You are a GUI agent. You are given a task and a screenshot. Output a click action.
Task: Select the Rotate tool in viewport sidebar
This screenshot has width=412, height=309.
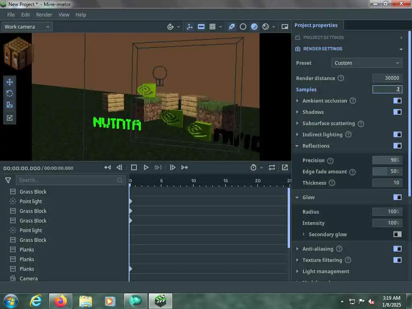10,93
